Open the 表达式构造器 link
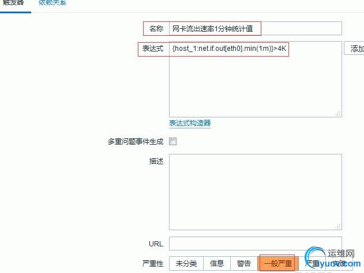Viewport: 364px width, 273px height. tap(190, 123)
